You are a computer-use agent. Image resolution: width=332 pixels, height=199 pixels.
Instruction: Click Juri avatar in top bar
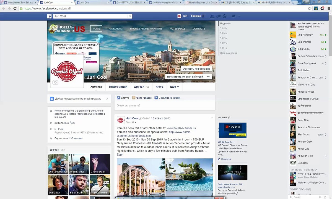pyautogui.click(x=179, y=16)
